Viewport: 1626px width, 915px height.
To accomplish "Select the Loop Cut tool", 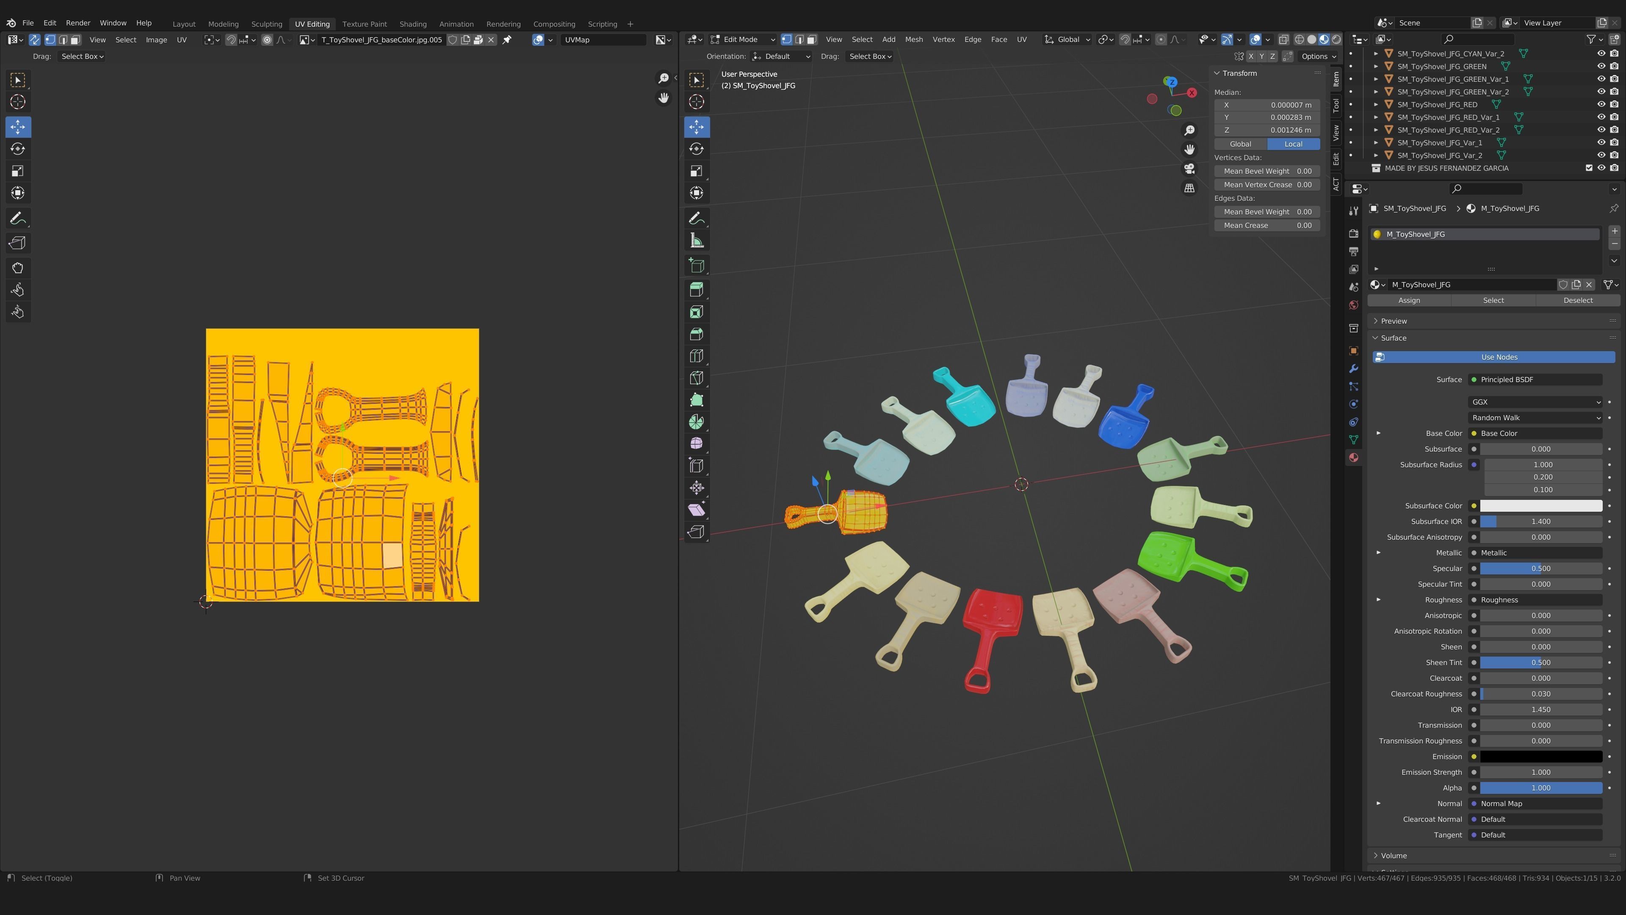I will 696,356.
